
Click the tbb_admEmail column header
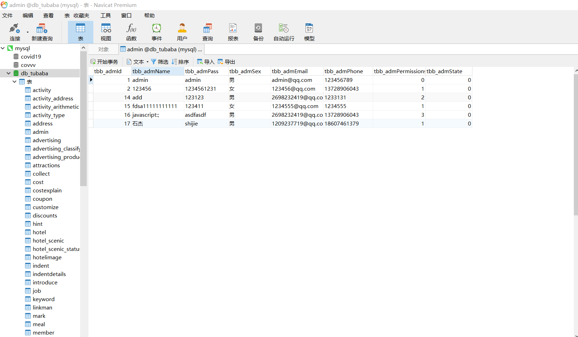pos(297,71)
